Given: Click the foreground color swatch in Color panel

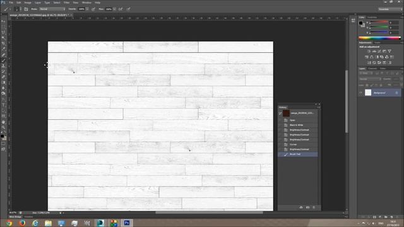Looking at the screenshot, I should click(360, 23).
